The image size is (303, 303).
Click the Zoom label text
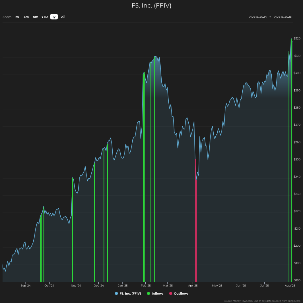(x=7, y=17)
